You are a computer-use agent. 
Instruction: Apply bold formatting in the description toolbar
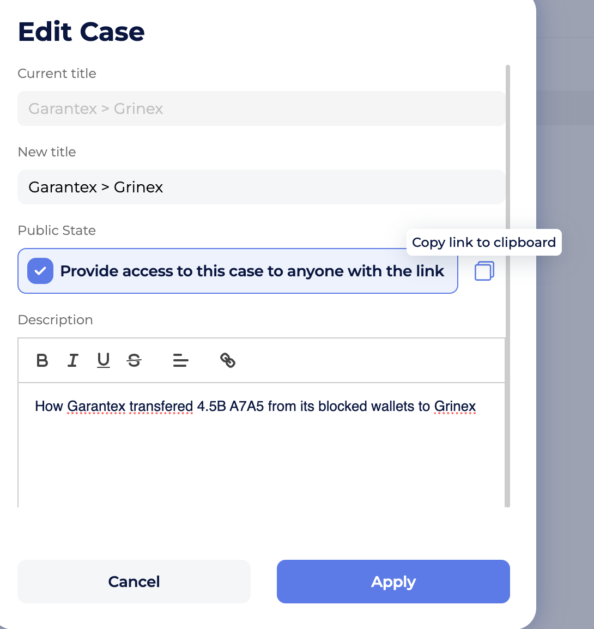tap(42, 360)
